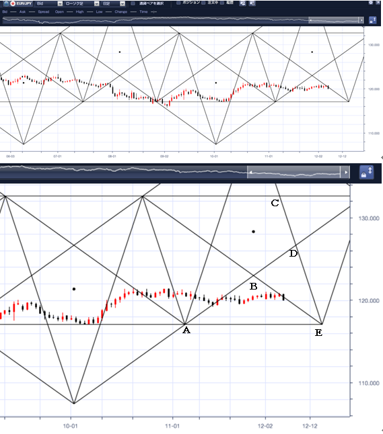Click the EUR/JPY pair label
Screen dimensions: 383x434
[x=24, y=3]
